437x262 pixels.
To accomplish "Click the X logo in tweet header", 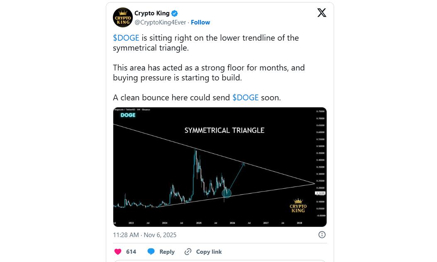I will 322,12.
